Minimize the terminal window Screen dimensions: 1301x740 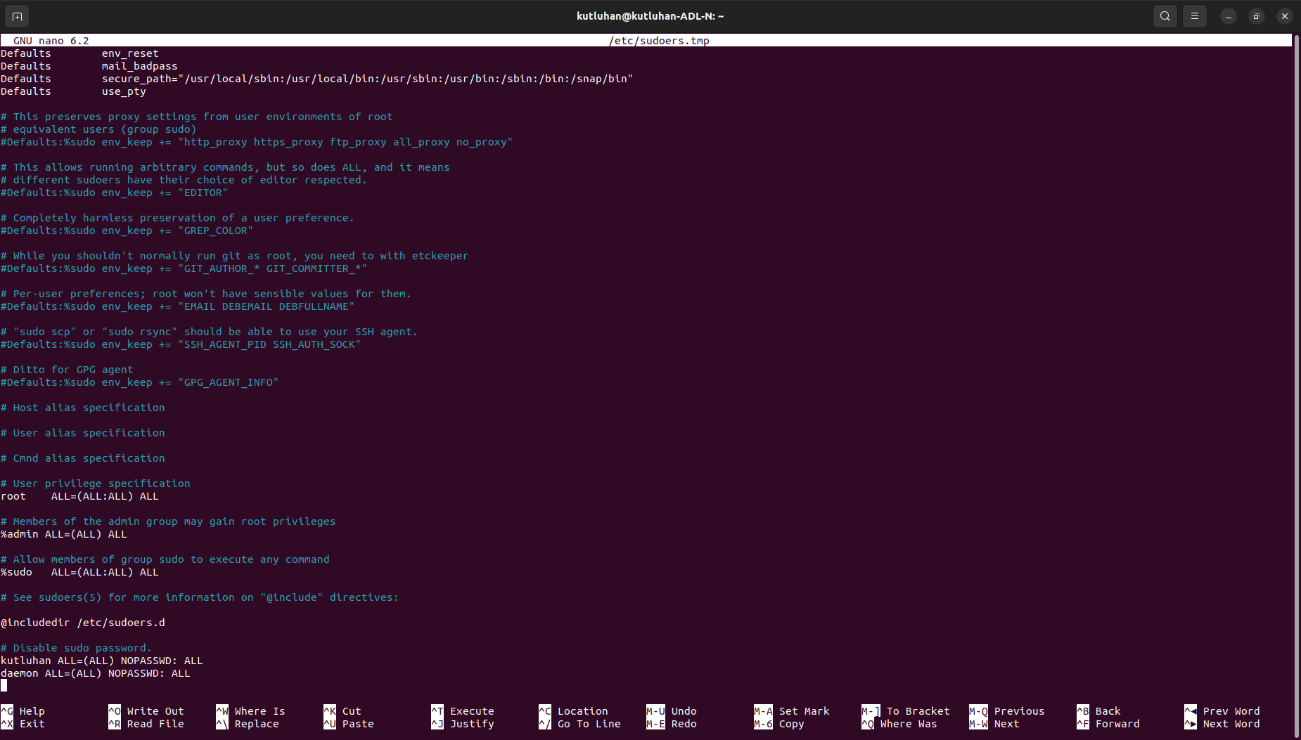coord(1228,16)
